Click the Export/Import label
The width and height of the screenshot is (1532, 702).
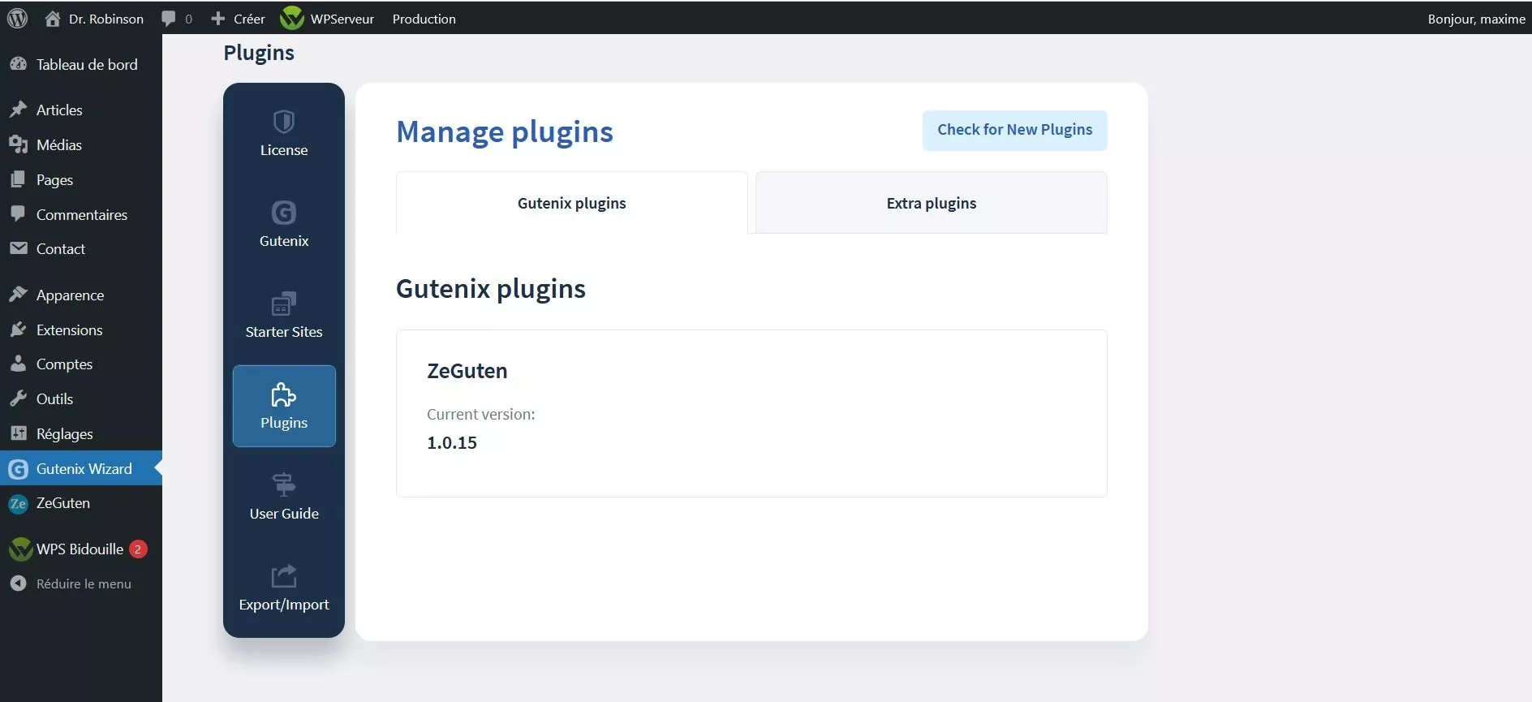click(284, 605)
